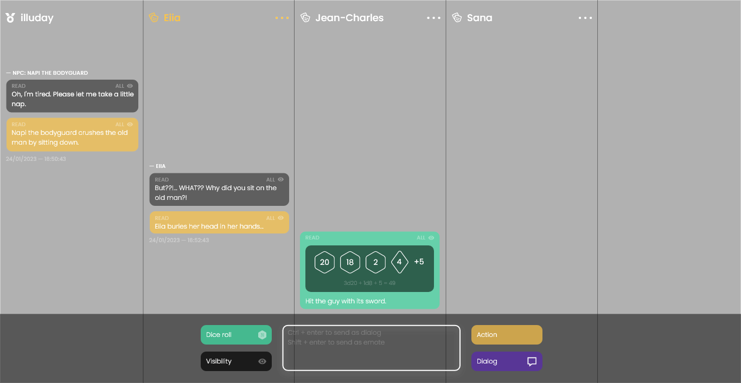
Task: Click Jean-Charles's mask icon
Action: [305, 18]
